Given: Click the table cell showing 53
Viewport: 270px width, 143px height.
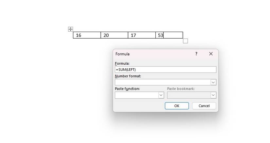Looking at the screenshot, I should tap(160, 35).
